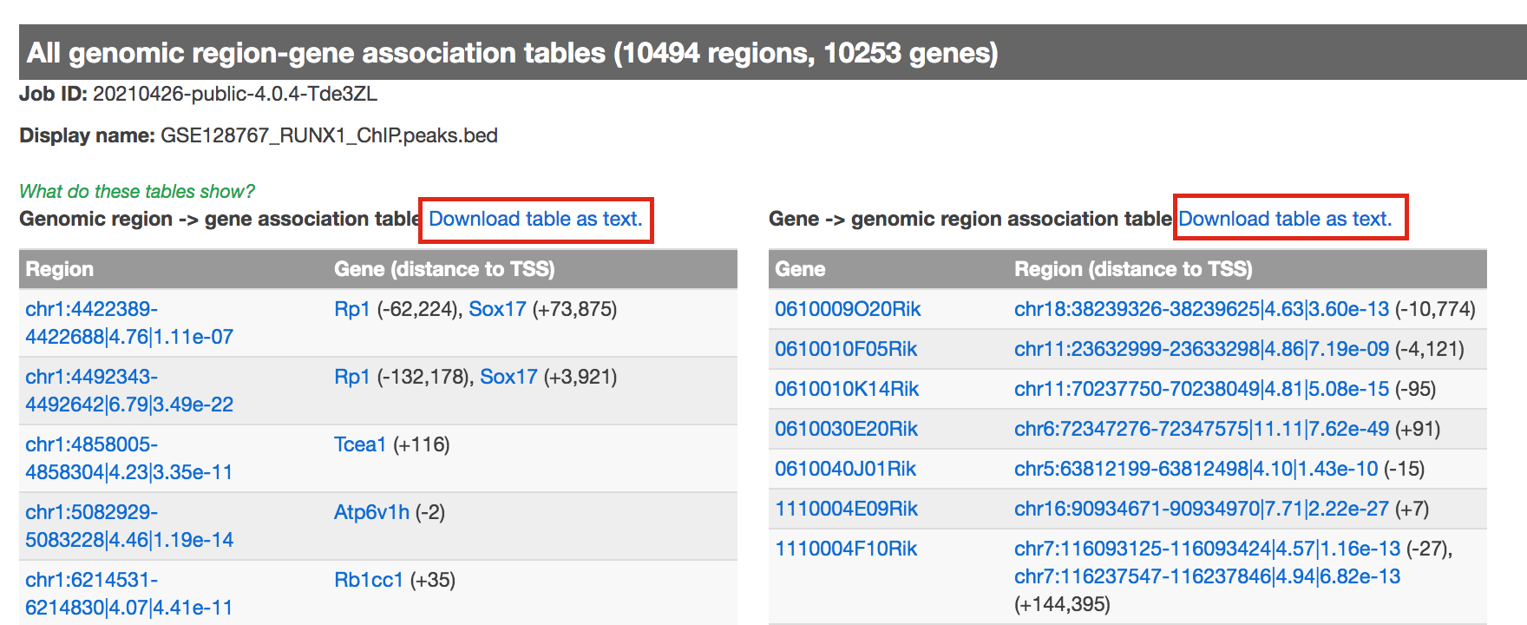Open the Rb1cc1 gene link
This screenshot has height=625, width=1527.
(369, 580)
